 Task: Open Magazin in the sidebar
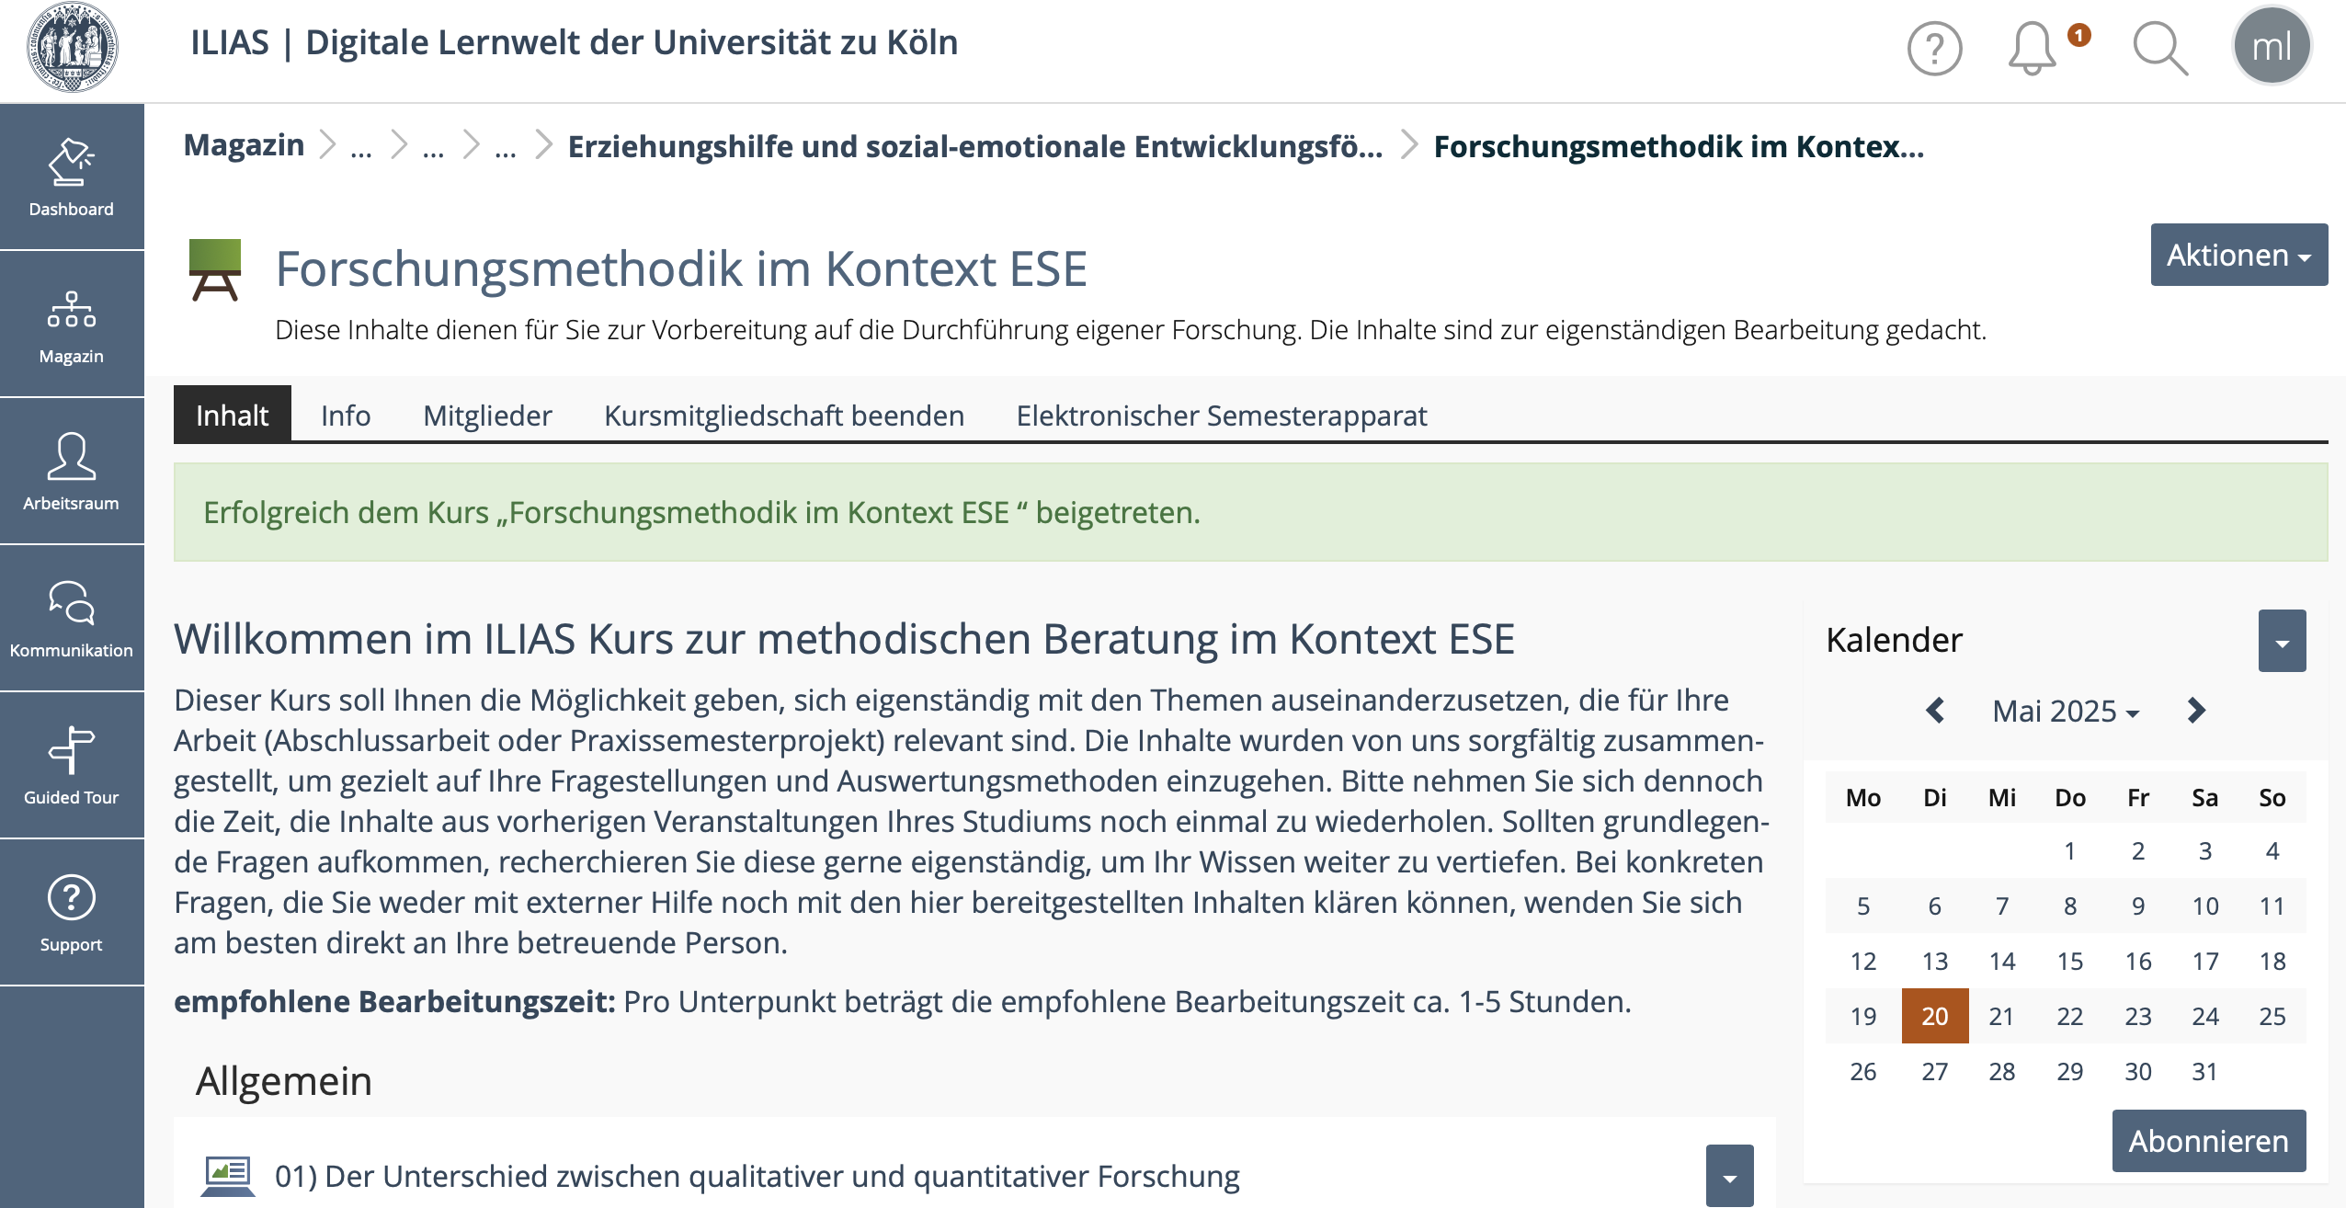72,325
